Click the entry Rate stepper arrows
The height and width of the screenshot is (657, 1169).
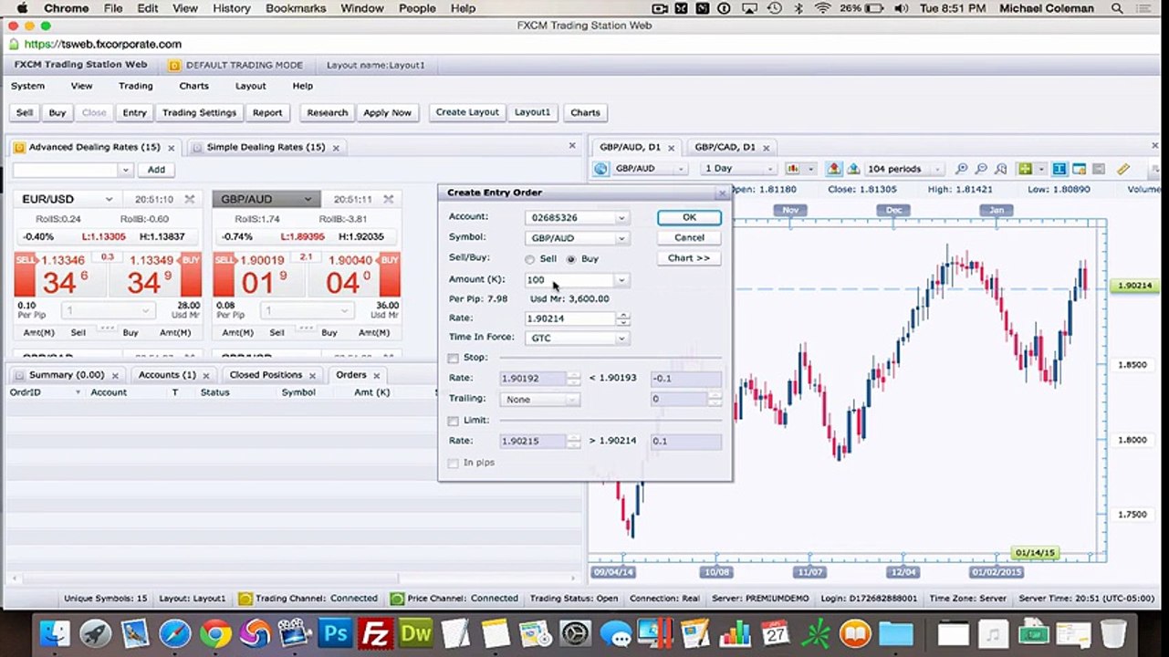pos(623,318)
